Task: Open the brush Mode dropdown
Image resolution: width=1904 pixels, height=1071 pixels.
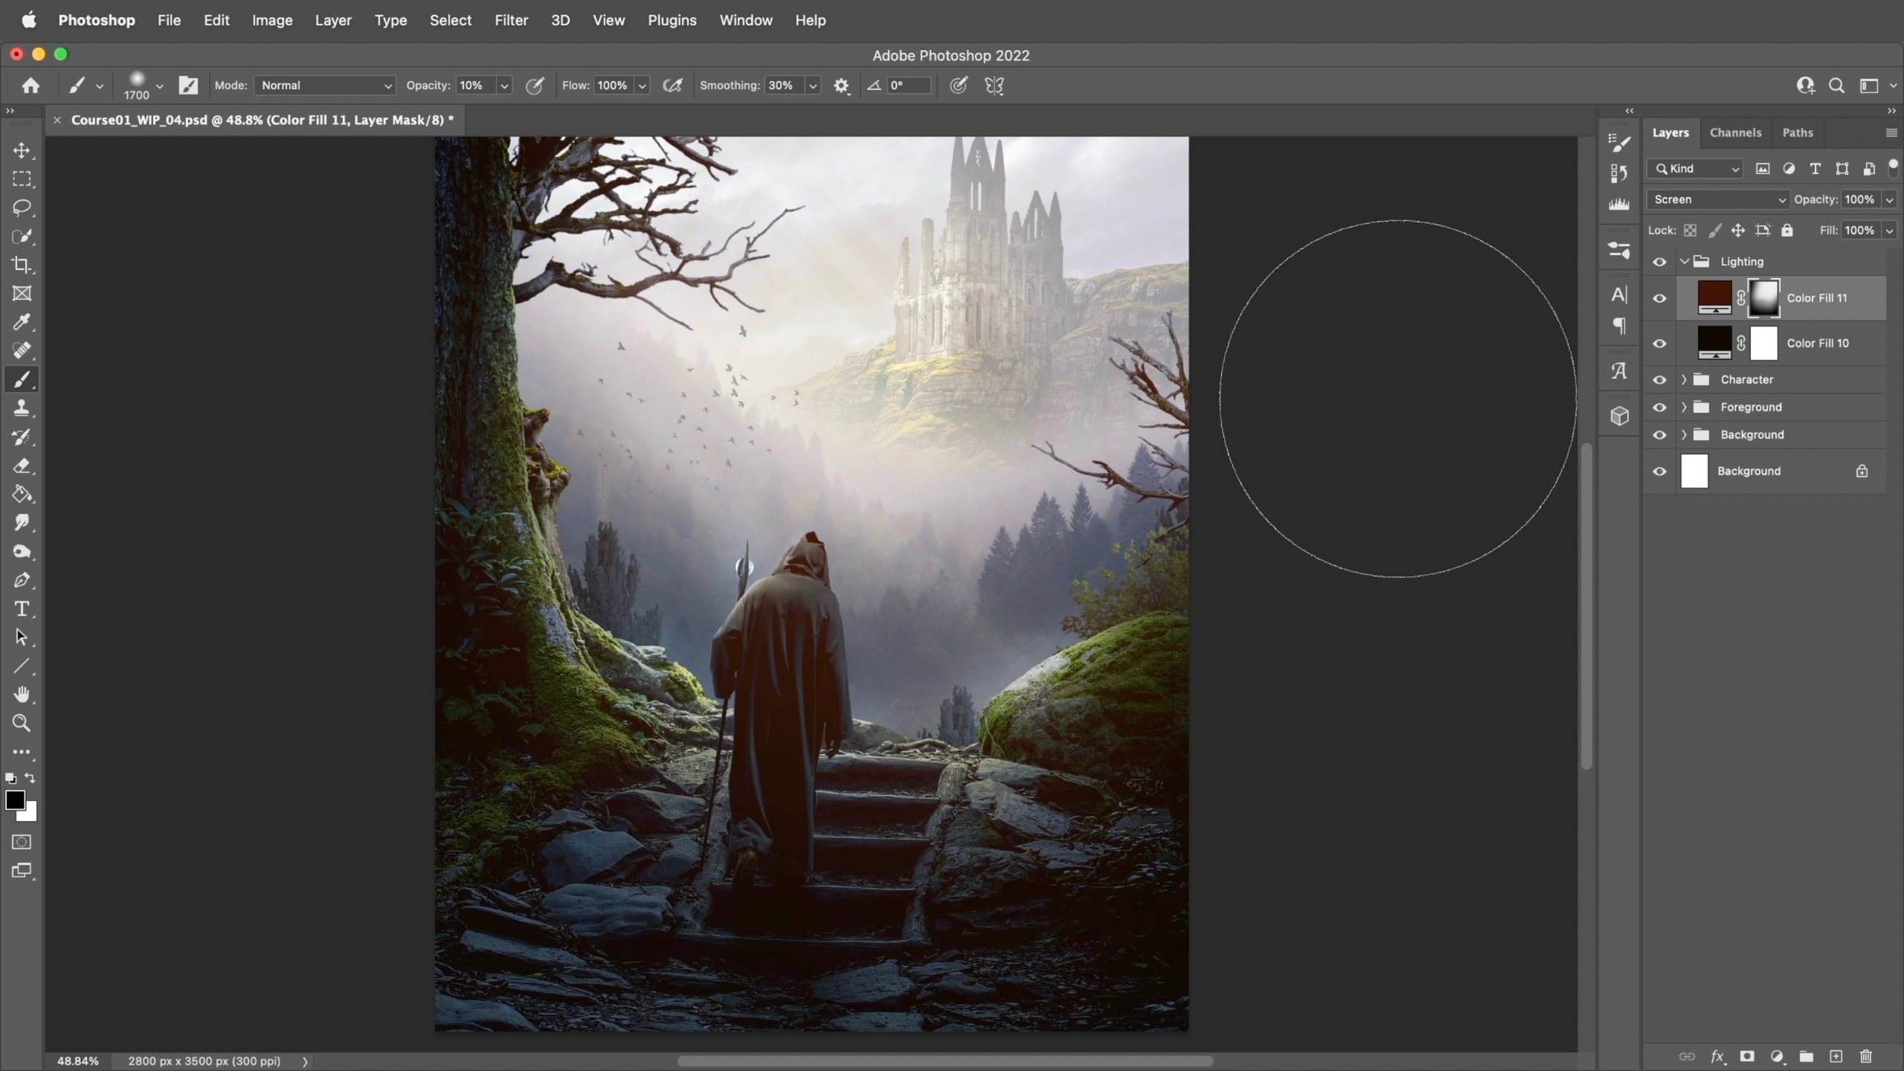Action: [325, 86]
